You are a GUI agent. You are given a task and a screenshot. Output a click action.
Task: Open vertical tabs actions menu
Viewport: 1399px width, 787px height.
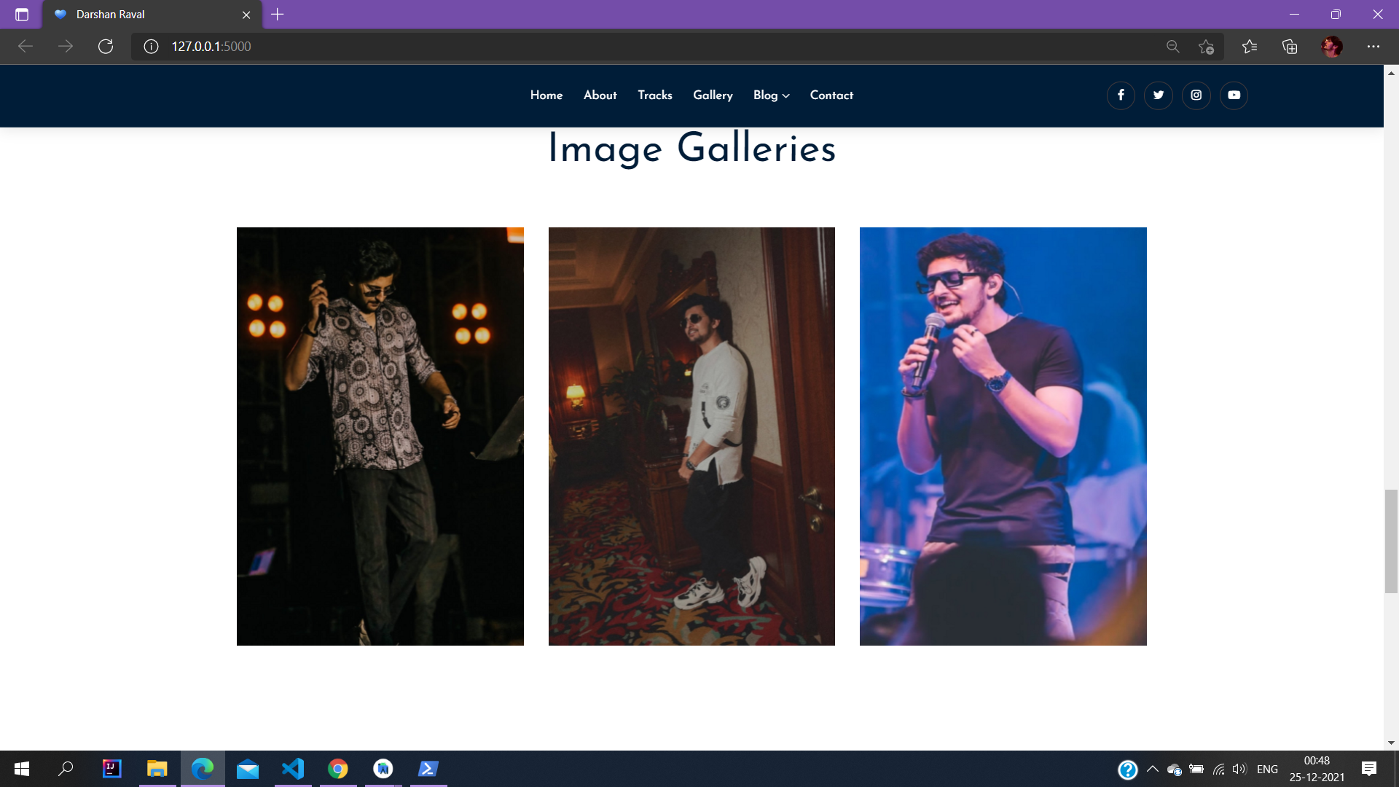tap(22, 15)
